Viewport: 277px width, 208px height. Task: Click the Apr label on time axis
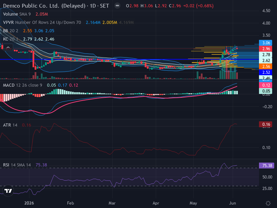(x=156, y=203)
